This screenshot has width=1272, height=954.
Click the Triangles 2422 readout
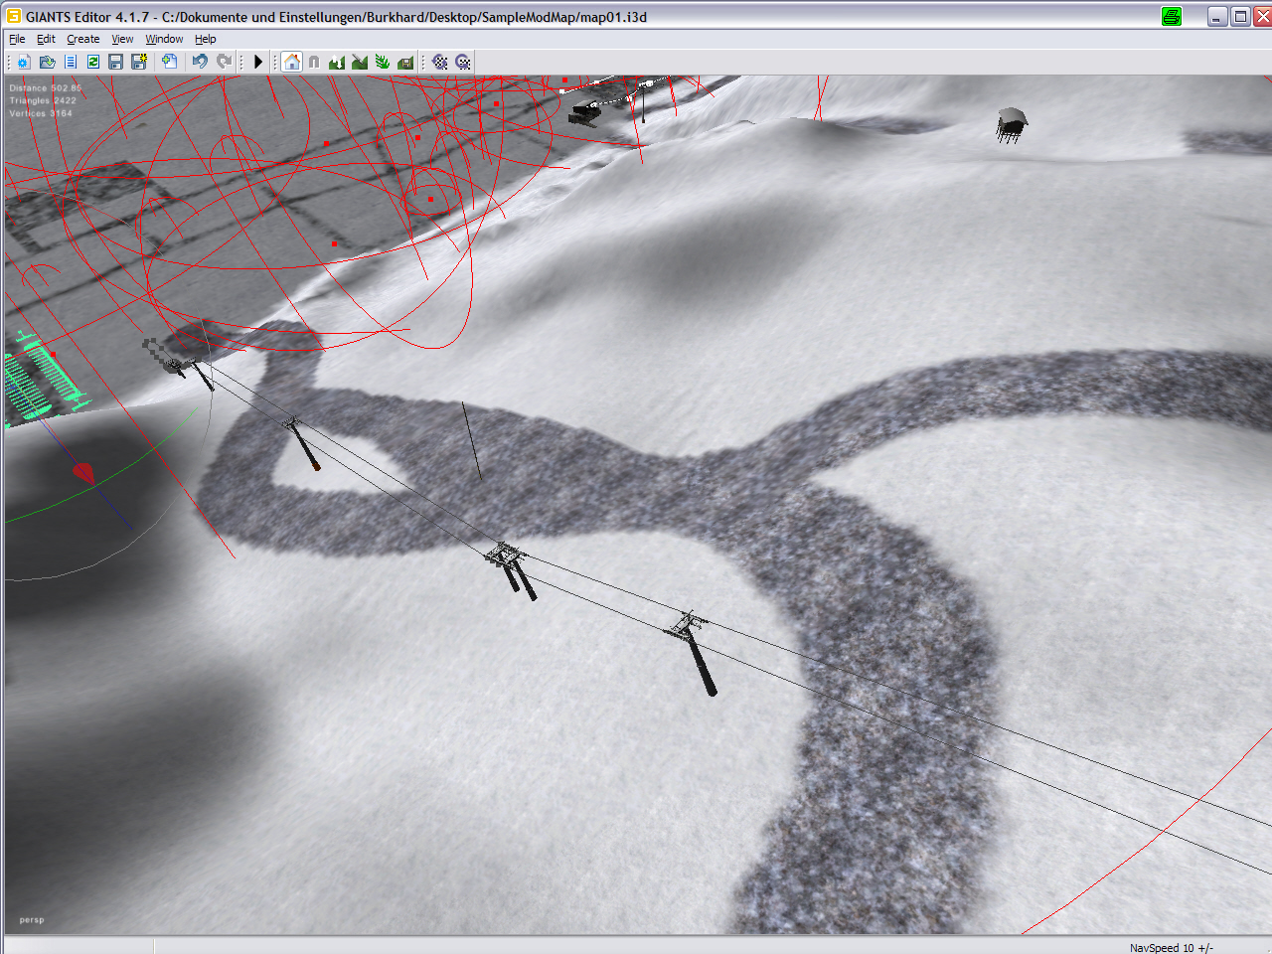43,100
